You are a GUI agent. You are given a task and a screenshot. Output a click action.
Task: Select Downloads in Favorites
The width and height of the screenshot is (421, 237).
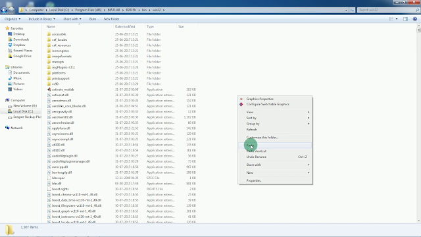click(x=21, y=39)
